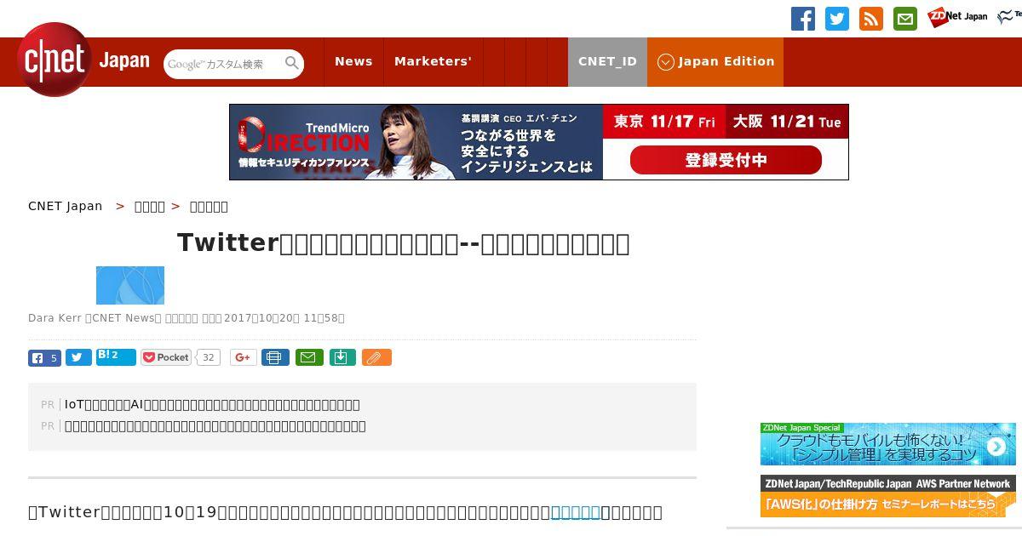The height and width of the screenshot is (536, 1022).
Task: Click the CNET Japan logo
Action: click(83, 60)
